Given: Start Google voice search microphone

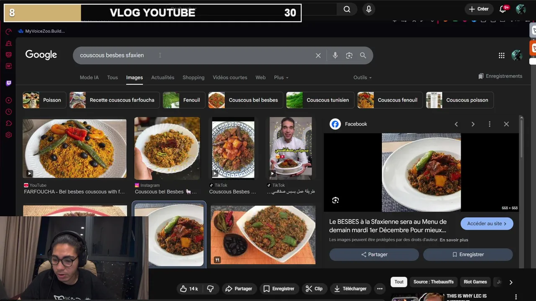Looking at the screenshot, I should point(335,55).
